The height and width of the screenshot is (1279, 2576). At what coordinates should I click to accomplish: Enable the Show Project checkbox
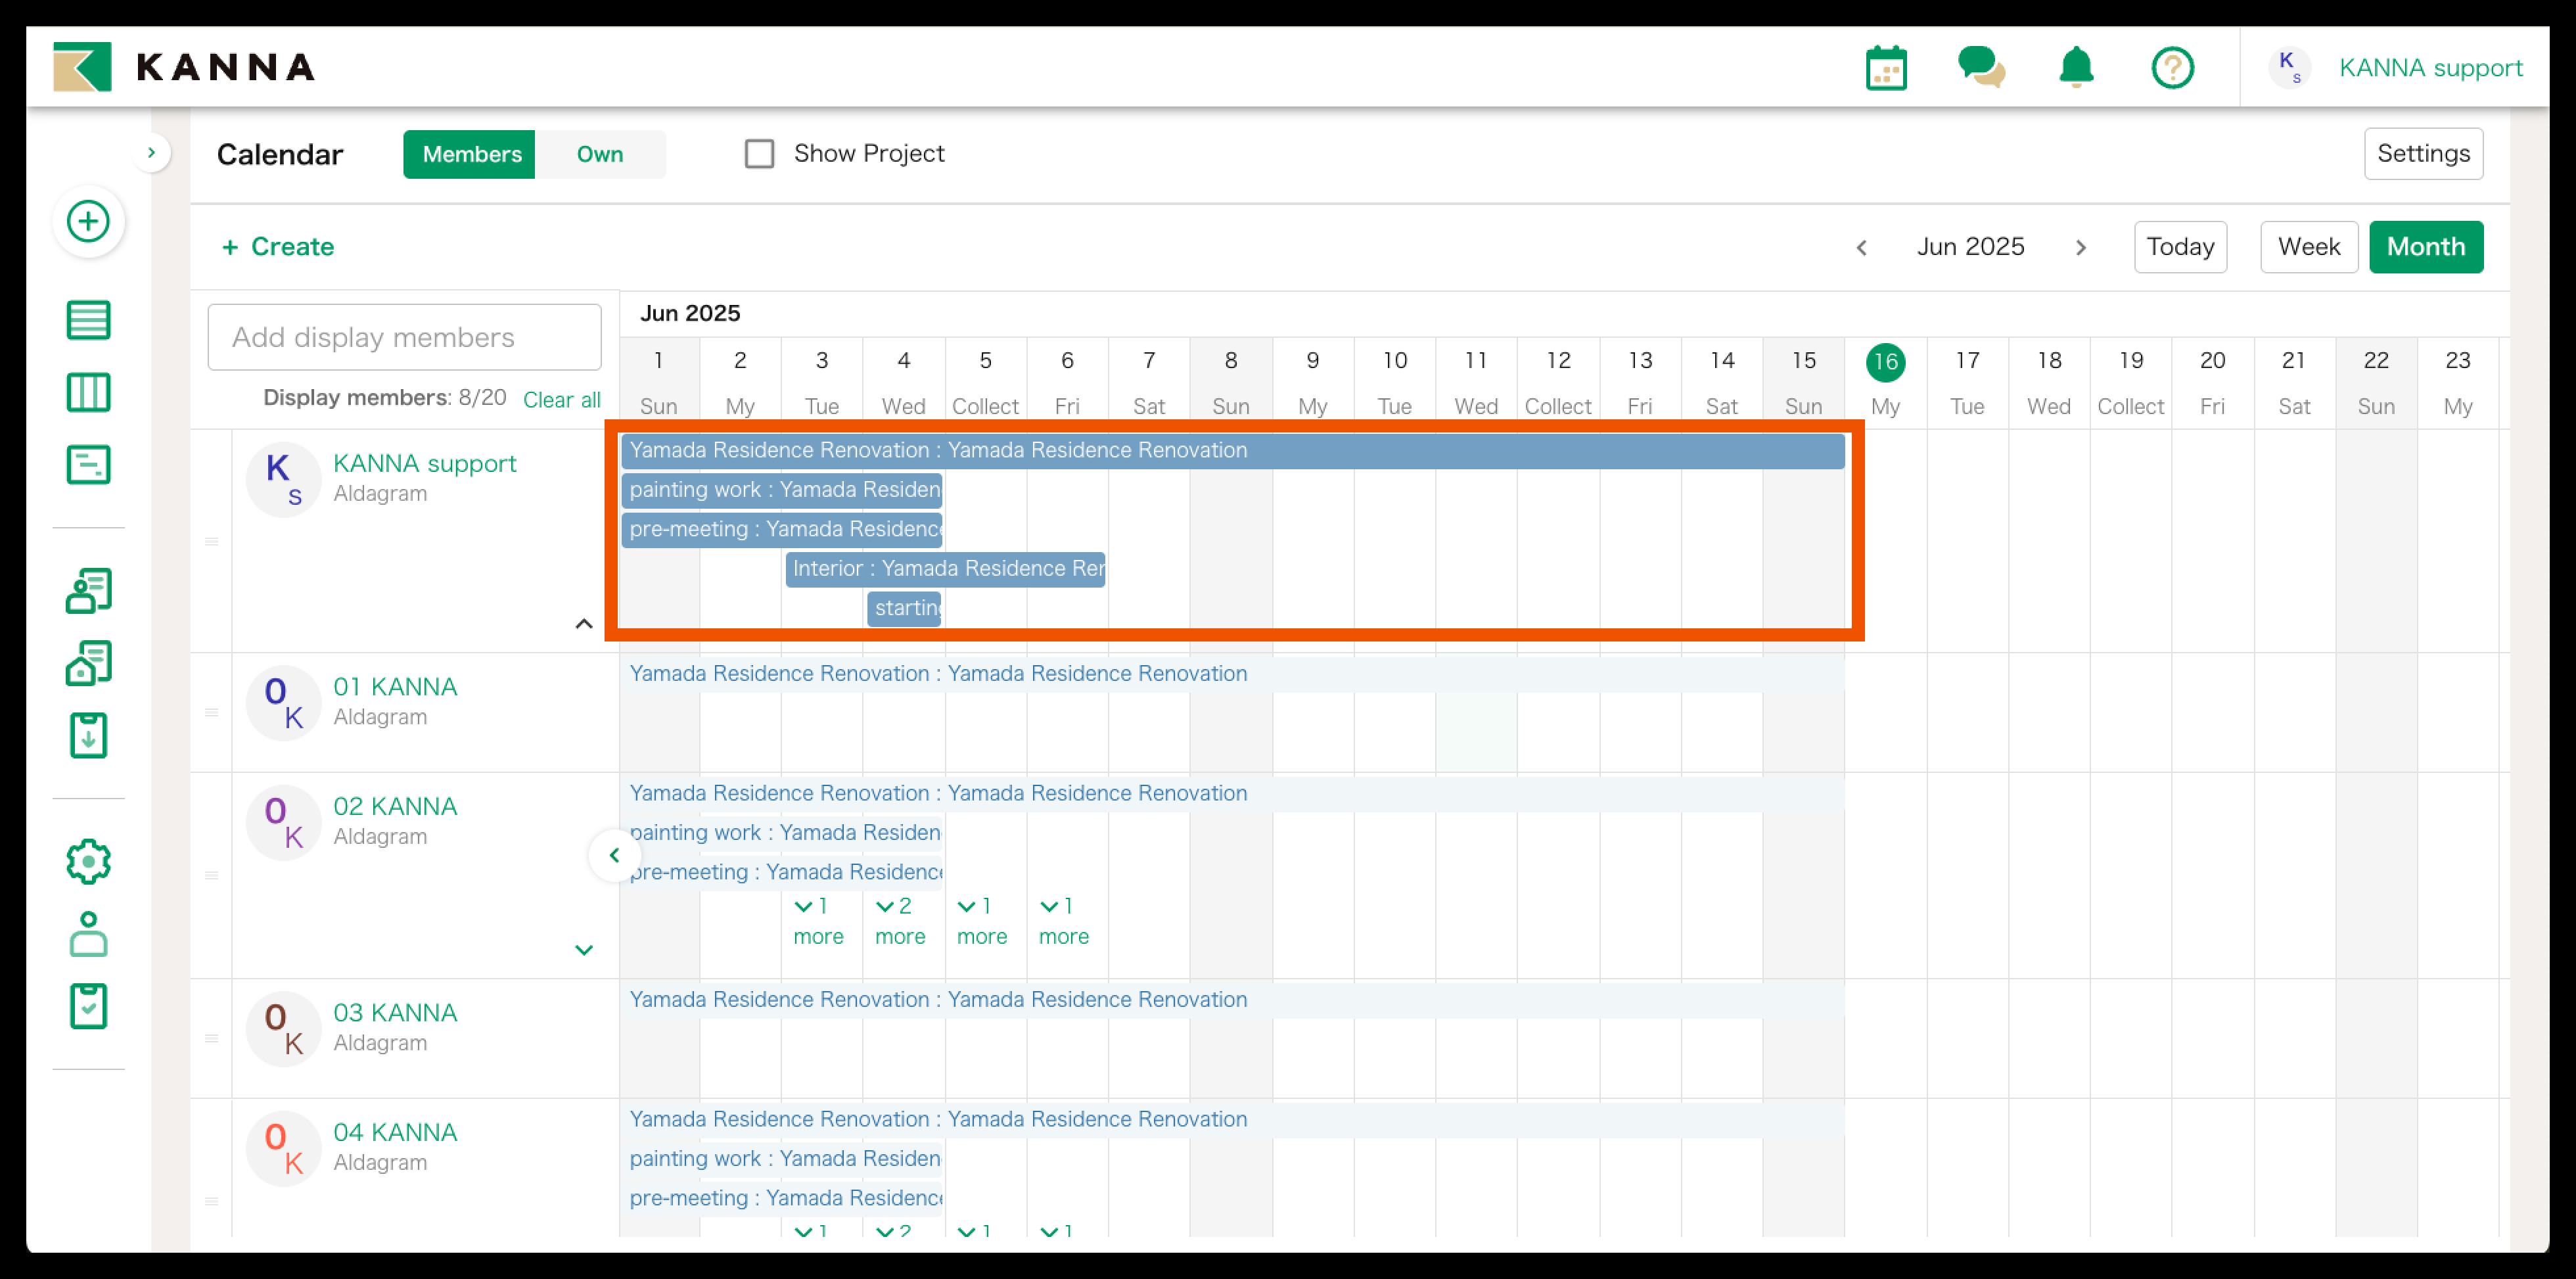coord(759,154)
